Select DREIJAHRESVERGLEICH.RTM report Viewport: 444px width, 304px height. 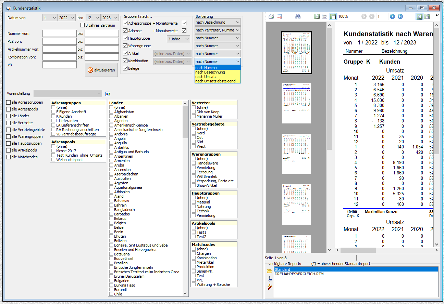coord(299,274)
